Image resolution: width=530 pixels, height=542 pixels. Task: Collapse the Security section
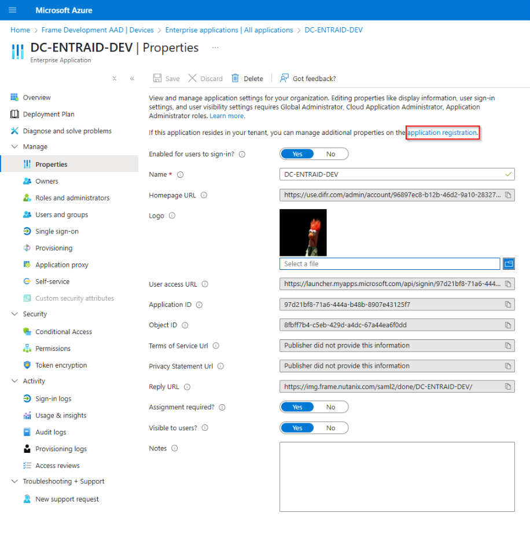(14, 314)
